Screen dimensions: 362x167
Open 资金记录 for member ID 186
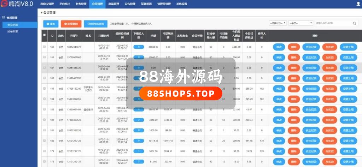pos(311,78)
